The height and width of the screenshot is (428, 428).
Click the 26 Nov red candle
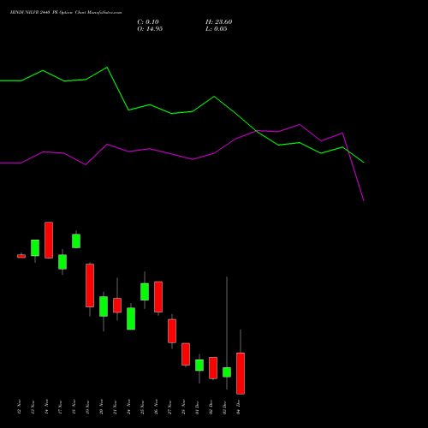158,297
